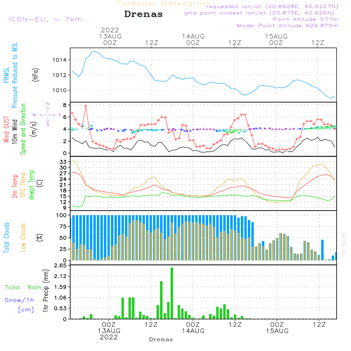Click the highest red gust marker near 8 m/s
Image resolution: width=351 pixels, height=351 pixels.
[x=86, y=106]
